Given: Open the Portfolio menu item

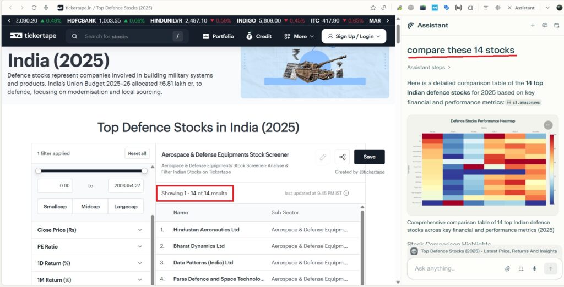Looking at the screenshot, I should pyautogui.click(x=218, y=36).
